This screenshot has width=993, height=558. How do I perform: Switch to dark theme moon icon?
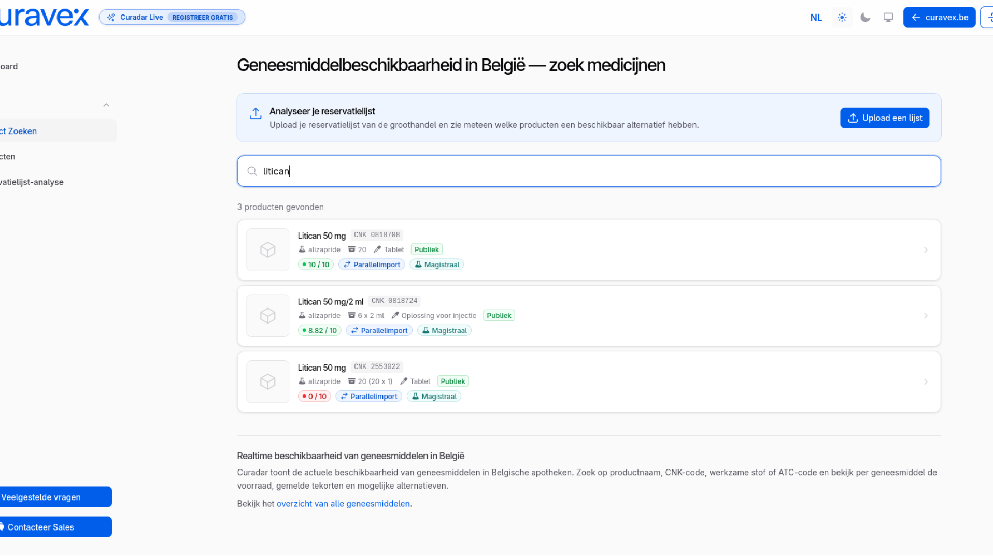coord(865,17)
